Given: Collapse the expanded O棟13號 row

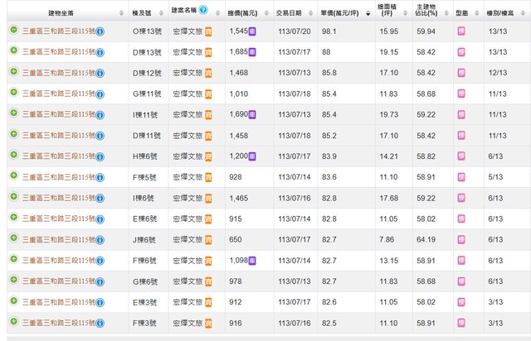Looking at the screenshot, I should (x=14, y=31).
